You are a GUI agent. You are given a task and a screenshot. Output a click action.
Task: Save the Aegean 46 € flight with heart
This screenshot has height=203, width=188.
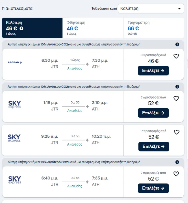176,56
